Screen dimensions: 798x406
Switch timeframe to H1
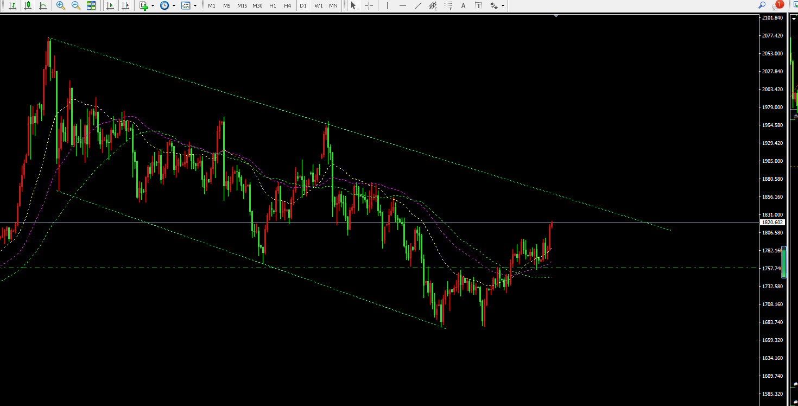273,5
